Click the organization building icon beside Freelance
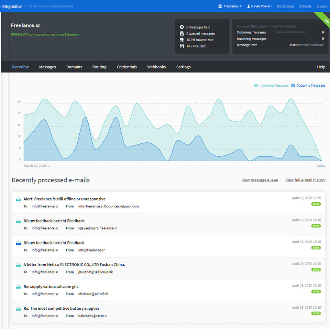The height and width of the screenshot is (329, 330). click(x=220, y=6)
